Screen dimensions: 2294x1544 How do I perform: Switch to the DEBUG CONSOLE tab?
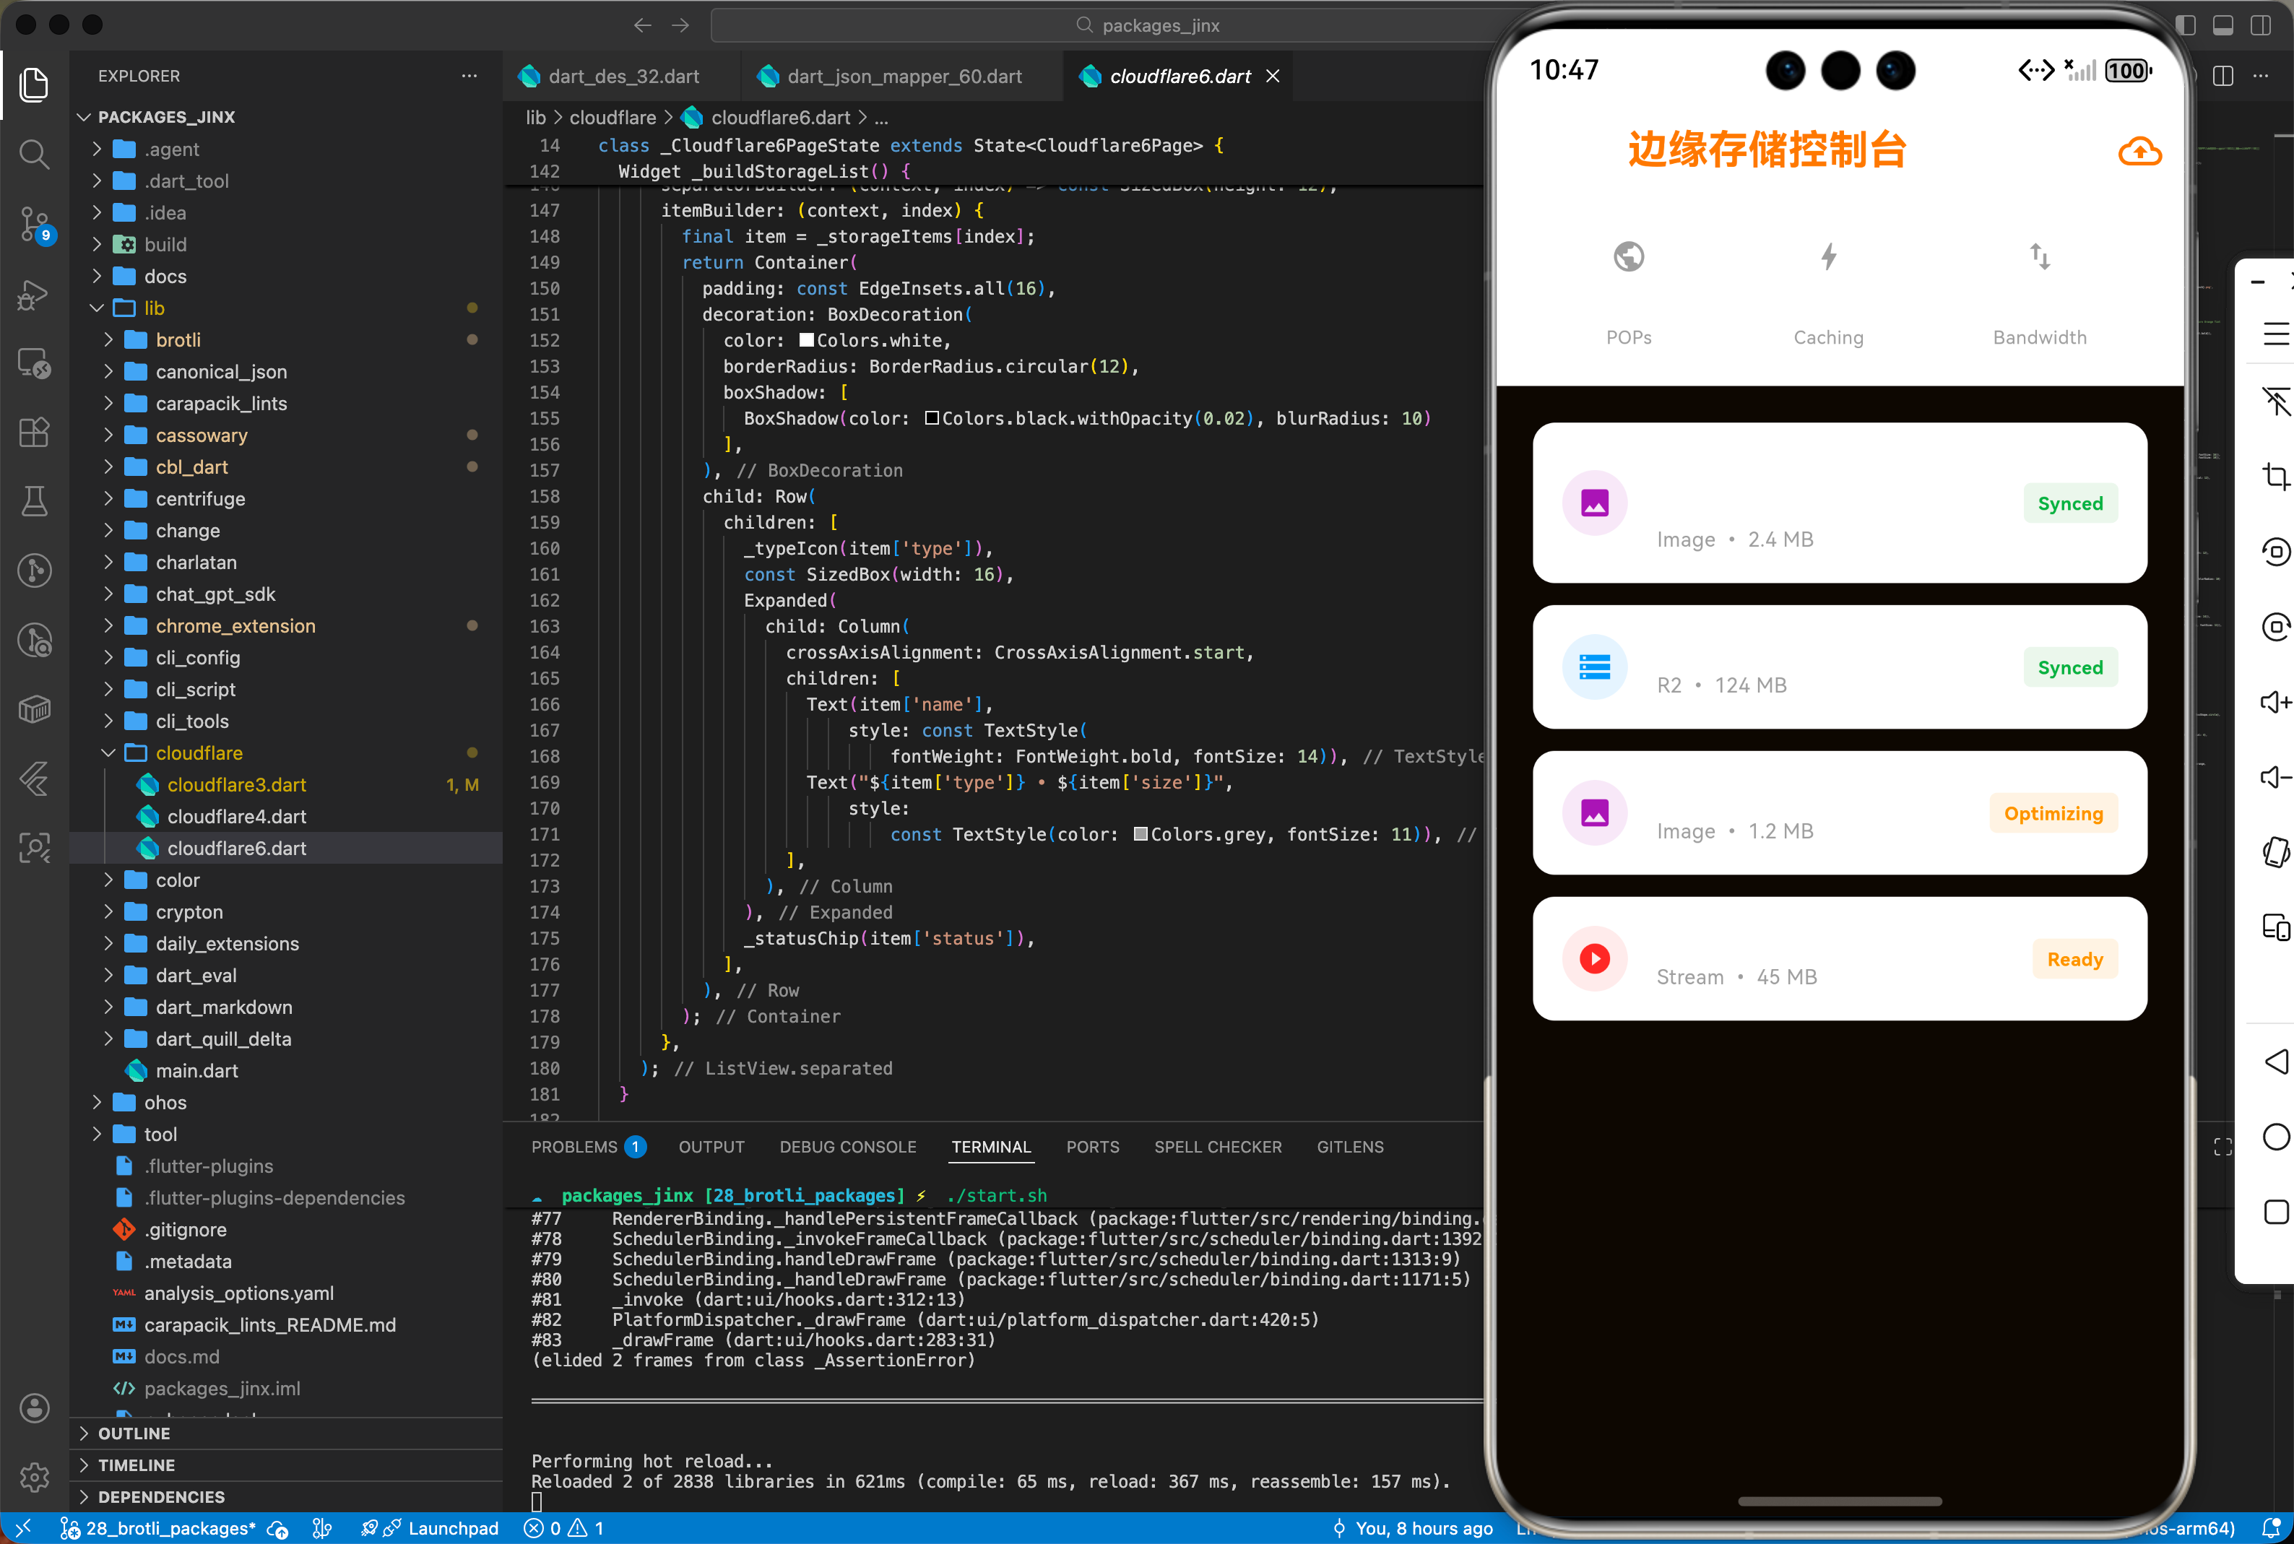point(847,1148)
